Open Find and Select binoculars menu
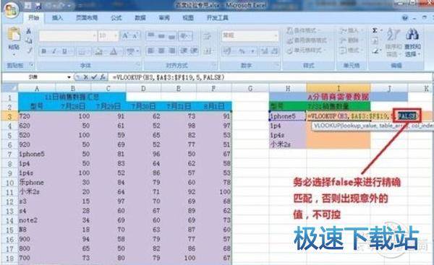 coord(413,42)
